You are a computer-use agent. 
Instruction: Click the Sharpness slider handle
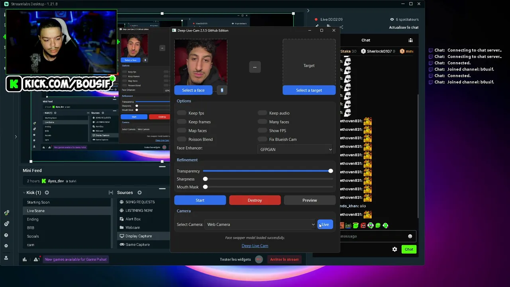(205, 179)
